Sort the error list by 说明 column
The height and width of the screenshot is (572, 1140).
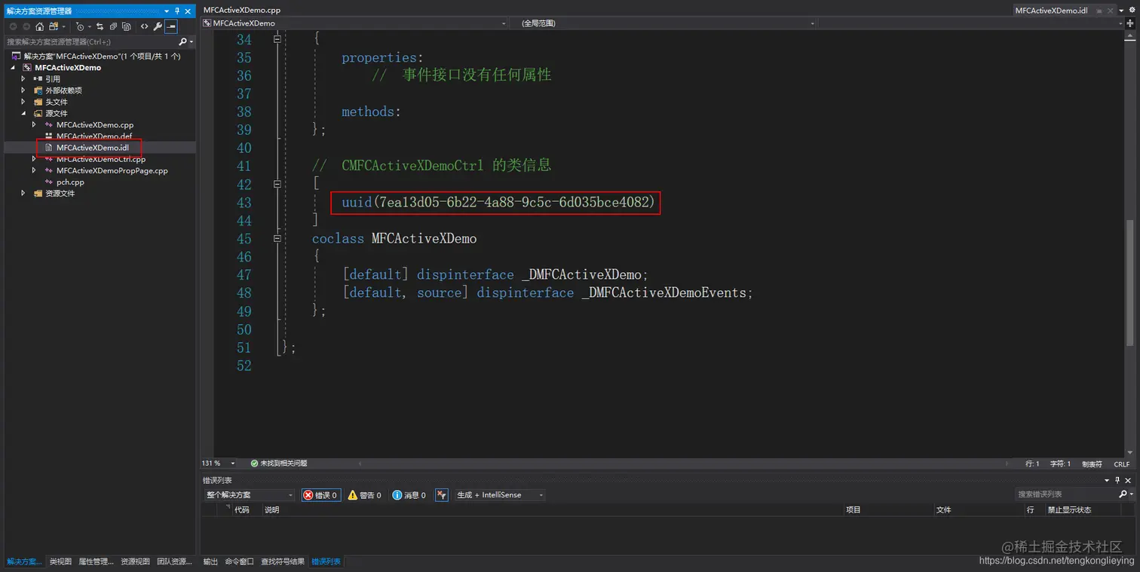coord(271,510)
